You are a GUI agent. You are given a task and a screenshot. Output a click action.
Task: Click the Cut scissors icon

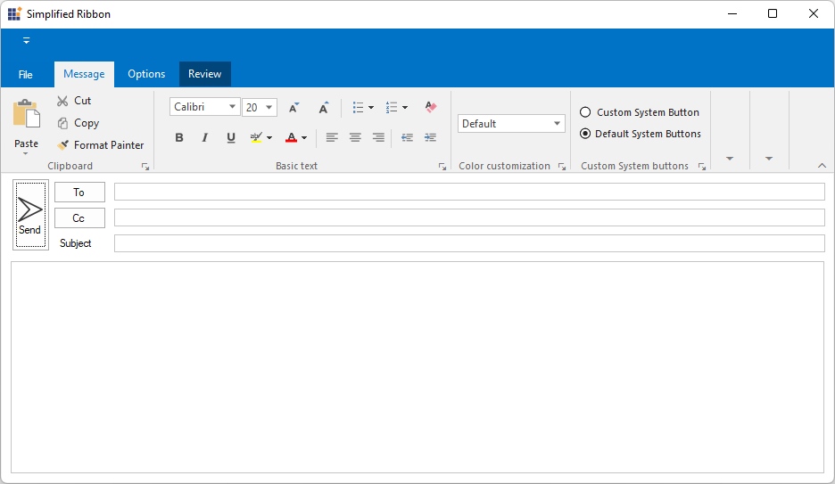point(62,101)
